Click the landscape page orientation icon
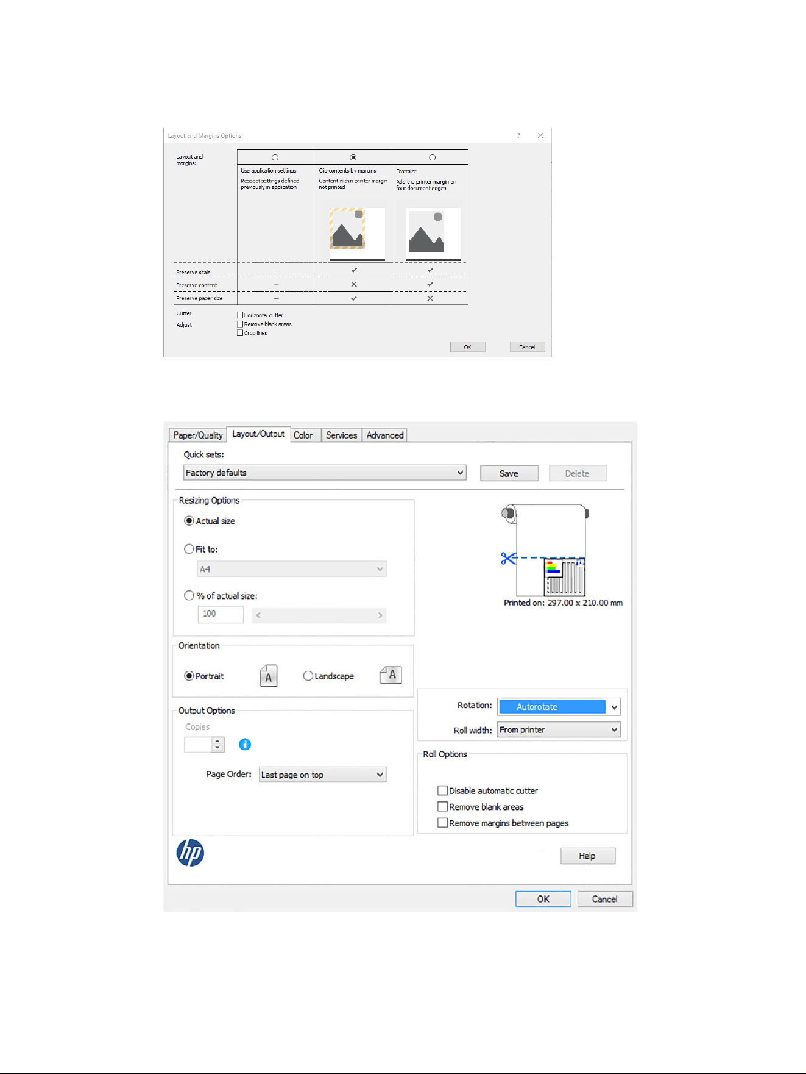806x1074 pixels. [x=391, y=675]
